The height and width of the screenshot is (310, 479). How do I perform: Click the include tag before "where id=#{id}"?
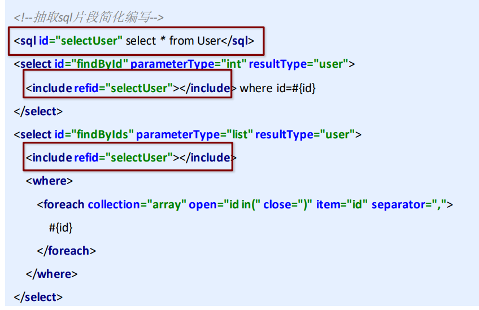[x=130, y=88]
